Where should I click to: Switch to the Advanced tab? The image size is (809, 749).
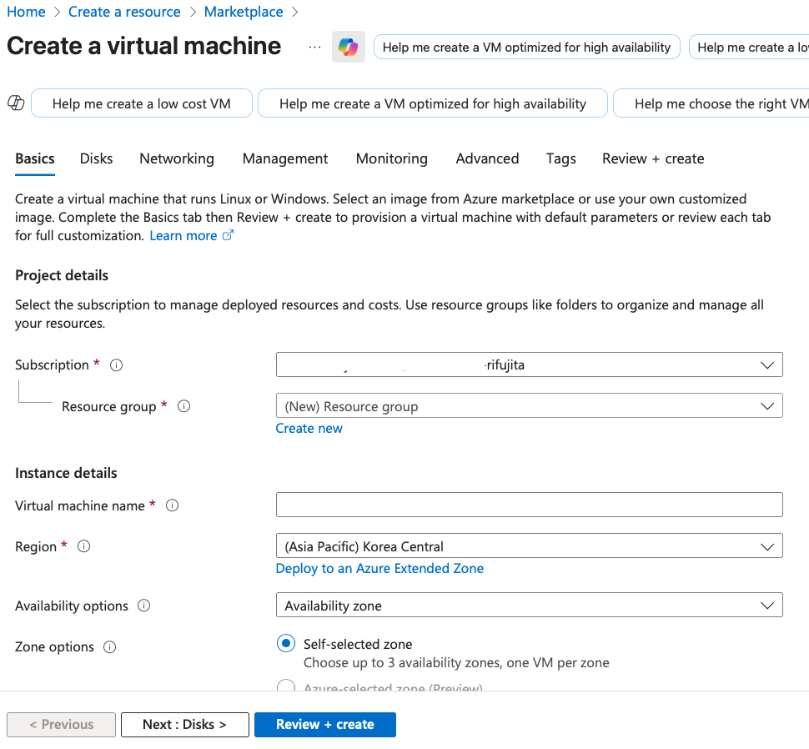pyautogui.click(x=488, y=158)
